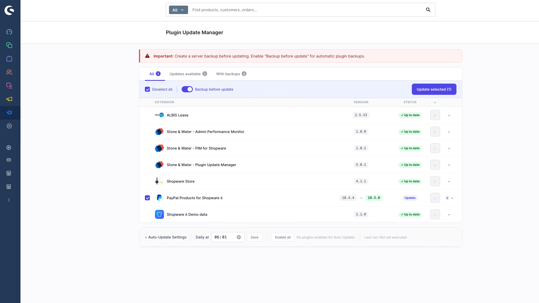Switch to the Updates available tab
Viewport: 539px width, 303px height.
pos(188,74)
